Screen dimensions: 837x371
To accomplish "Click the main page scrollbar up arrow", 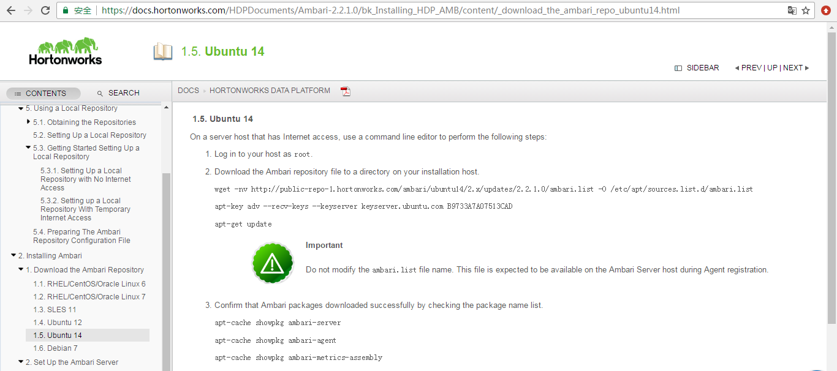I will [x=831, y=27].
